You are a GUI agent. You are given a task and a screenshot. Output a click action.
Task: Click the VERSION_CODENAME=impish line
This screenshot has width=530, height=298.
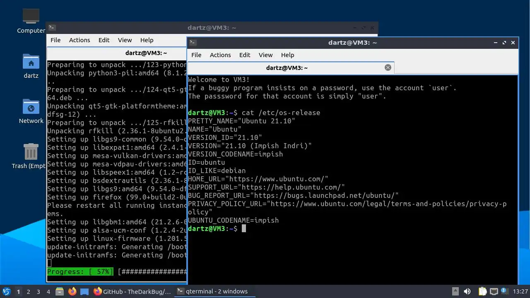[x=235, y=154]
